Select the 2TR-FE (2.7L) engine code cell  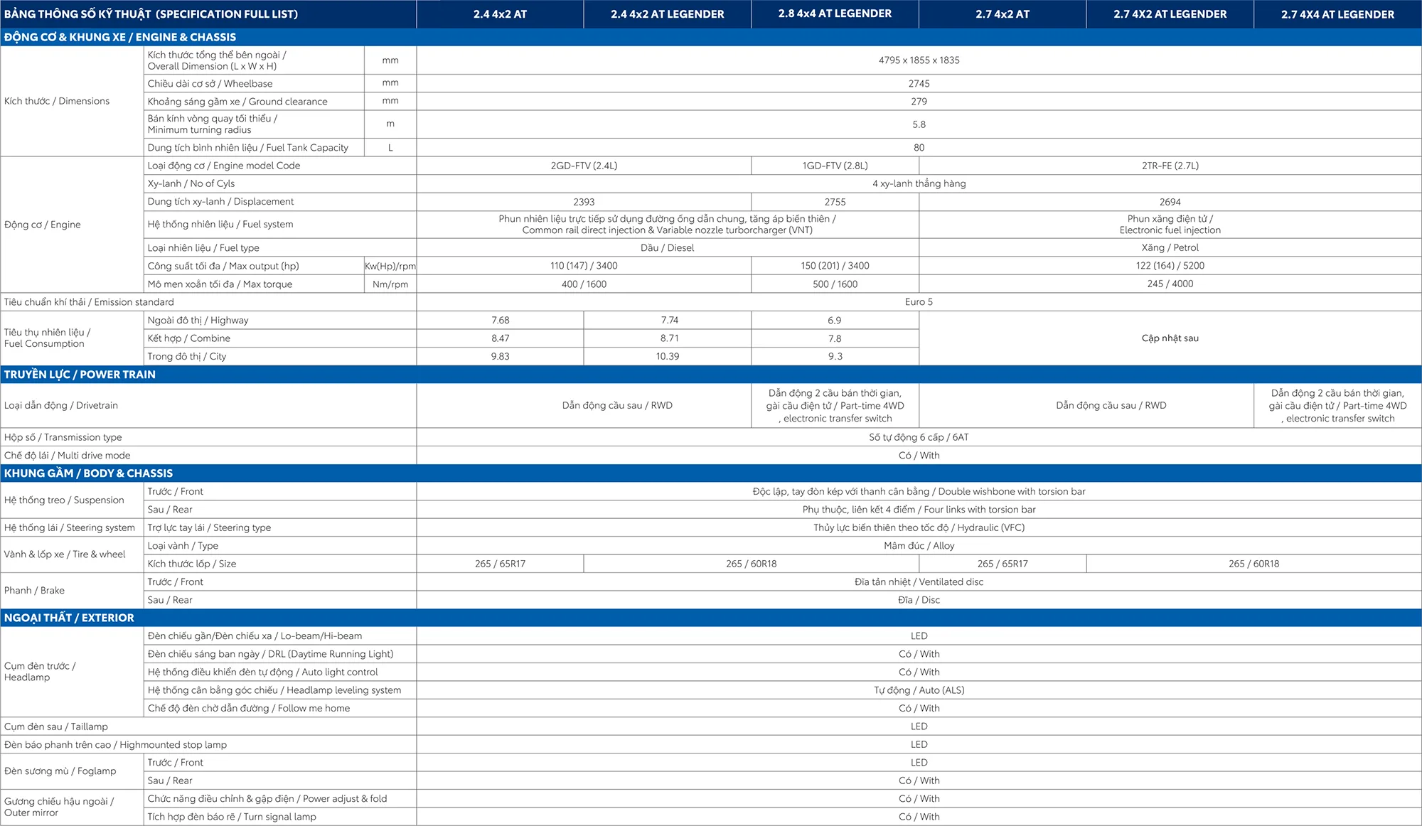(x=1170, y=166)
